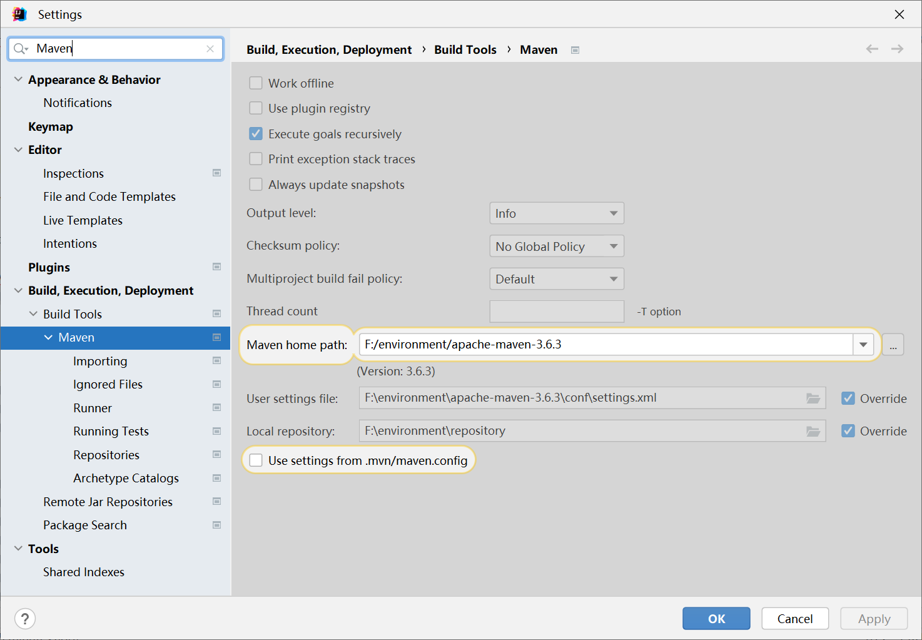Close the Settings dialog
922x640 pixels.
899,14
